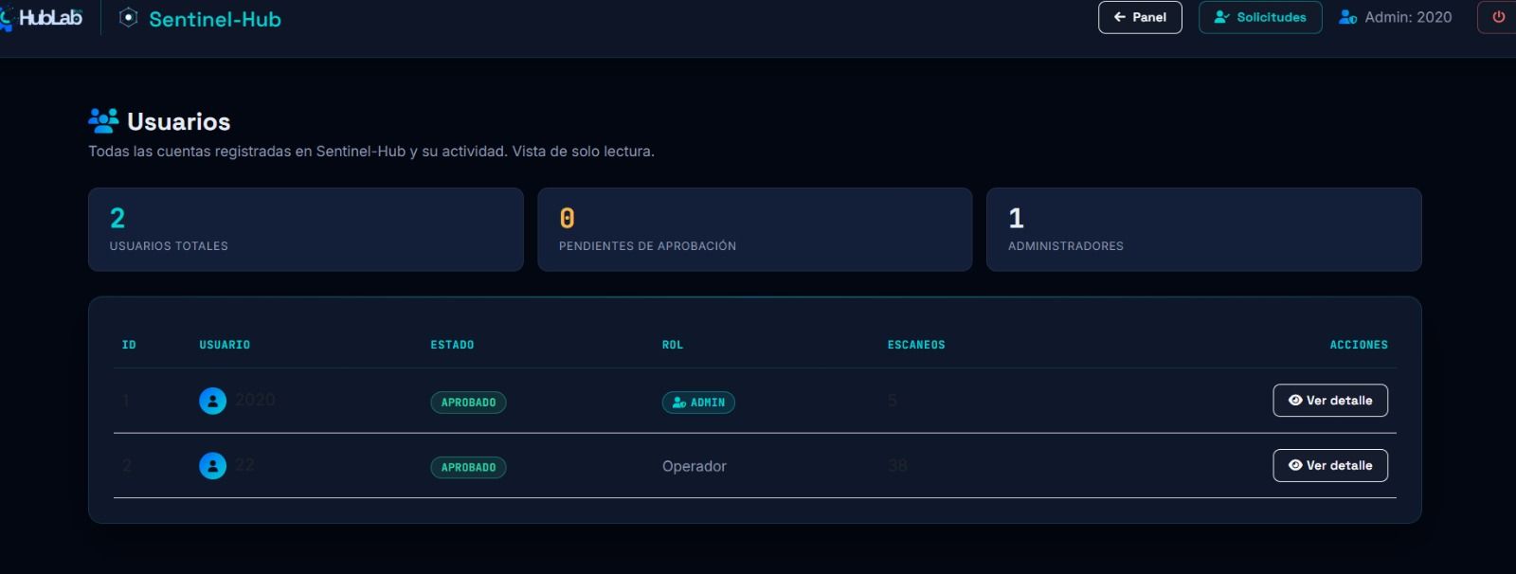View details for the ADMIN user row
The height and width of the screenshot is (574, 1516).
1330,401
